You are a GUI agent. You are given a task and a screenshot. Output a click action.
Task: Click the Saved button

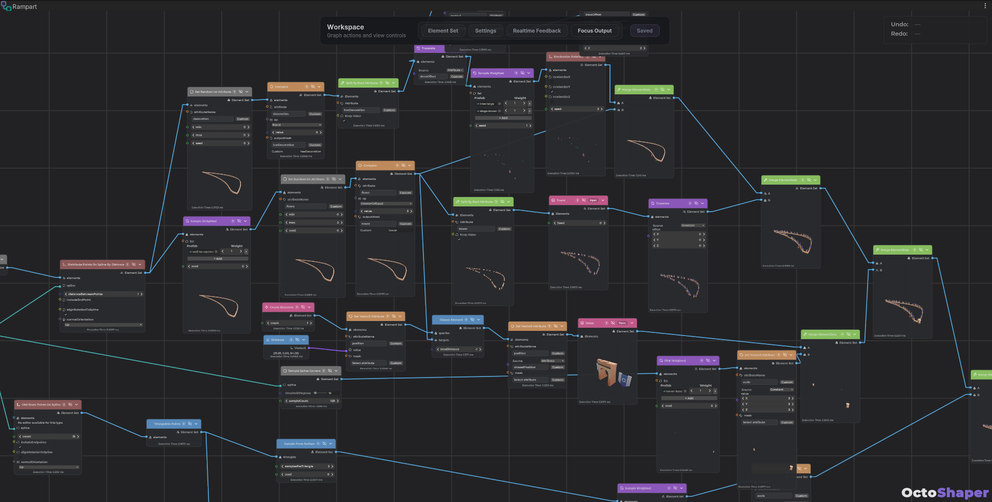pos(645,31)
